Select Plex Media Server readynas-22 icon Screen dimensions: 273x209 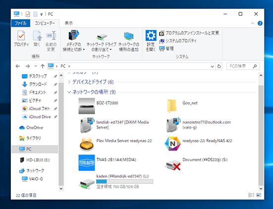click(87, 144)
